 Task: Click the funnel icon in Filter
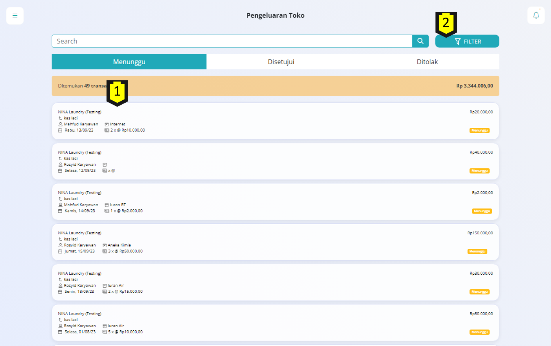point(457,42)
